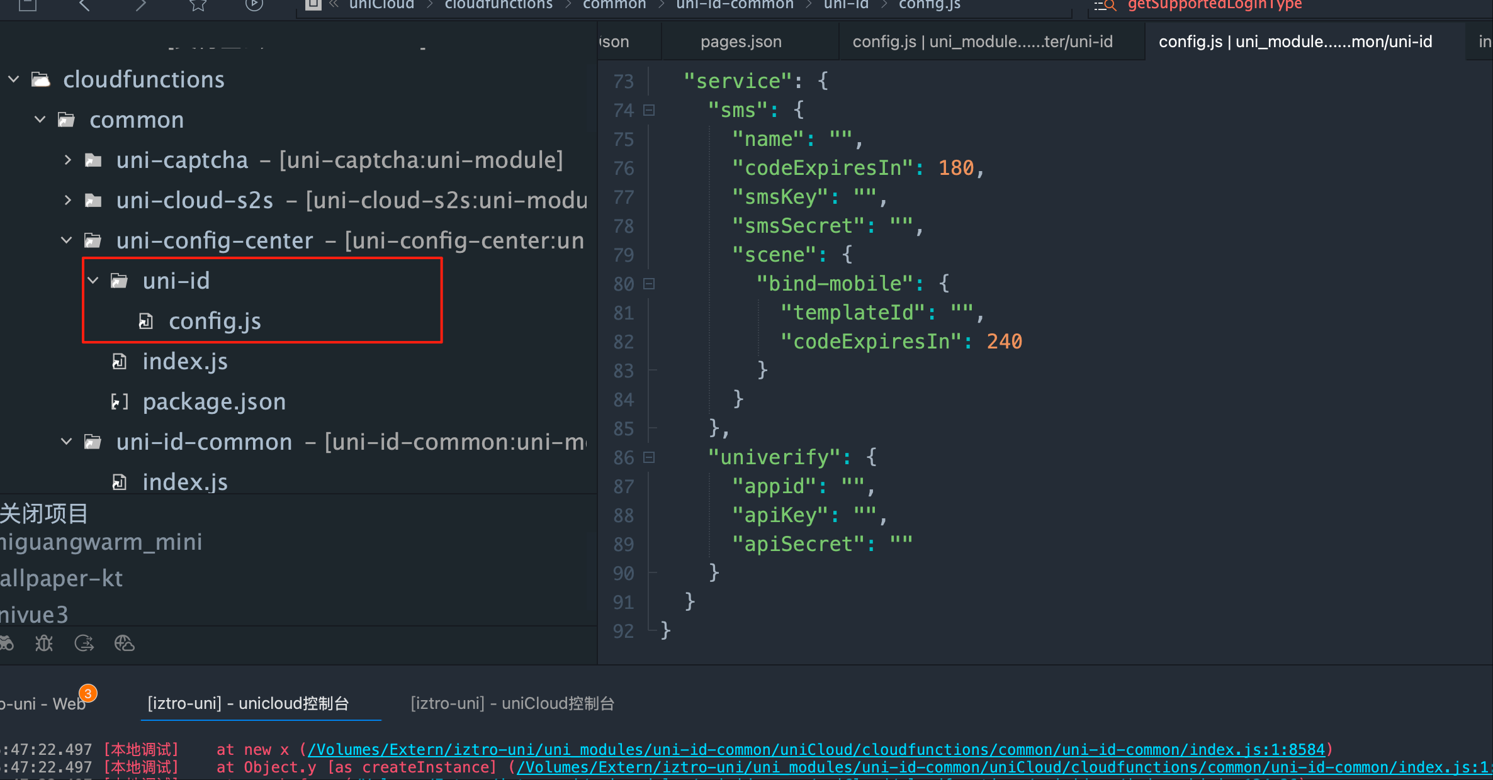The width and height of the screenshot is (1493, 780).
Task: Open config.js in the uni-id folder
Action: pos(215,321)
